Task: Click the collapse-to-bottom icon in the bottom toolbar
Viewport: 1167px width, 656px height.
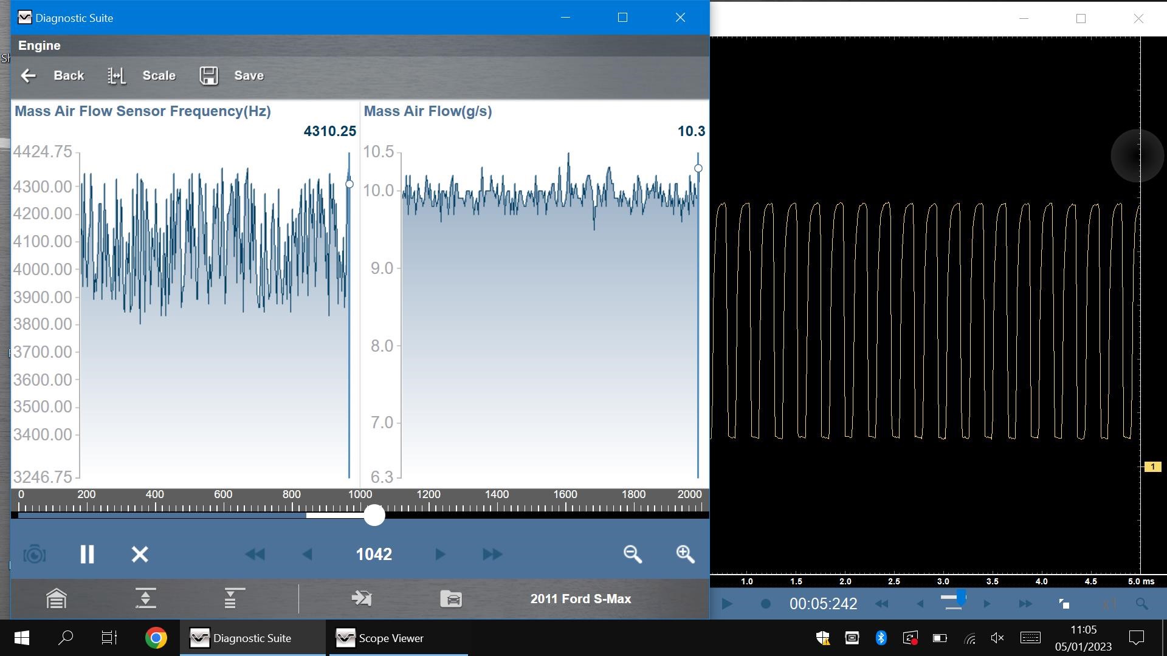Action: (x=145, y=599)
